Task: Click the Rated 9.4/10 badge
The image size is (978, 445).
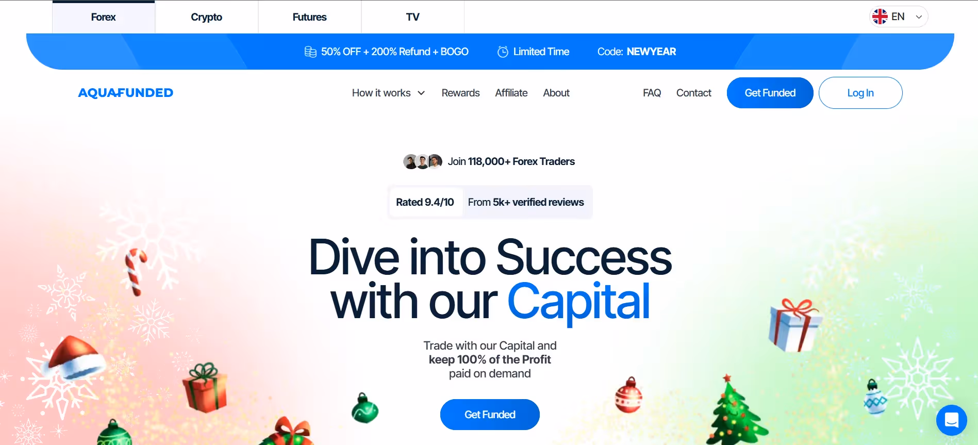Action: pos(425,202)
